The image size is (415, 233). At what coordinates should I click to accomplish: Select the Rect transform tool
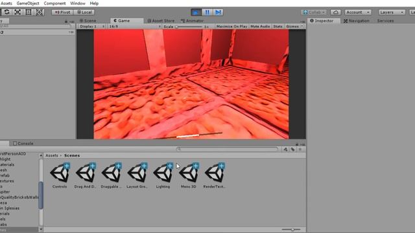pyautogui.click(x=29, y=12)
